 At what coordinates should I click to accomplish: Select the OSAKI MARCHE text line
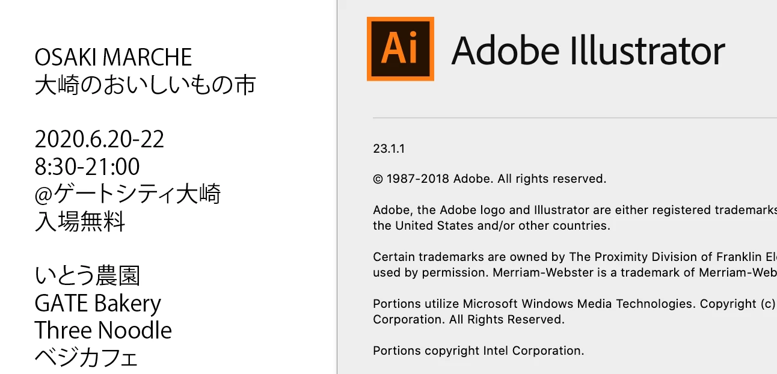(113, 58)
